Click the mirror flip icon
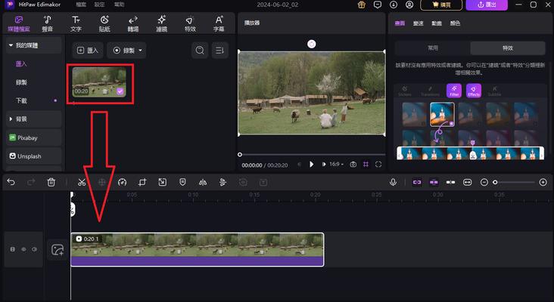Viewport: 554px width, 302px height. [202, 182]
